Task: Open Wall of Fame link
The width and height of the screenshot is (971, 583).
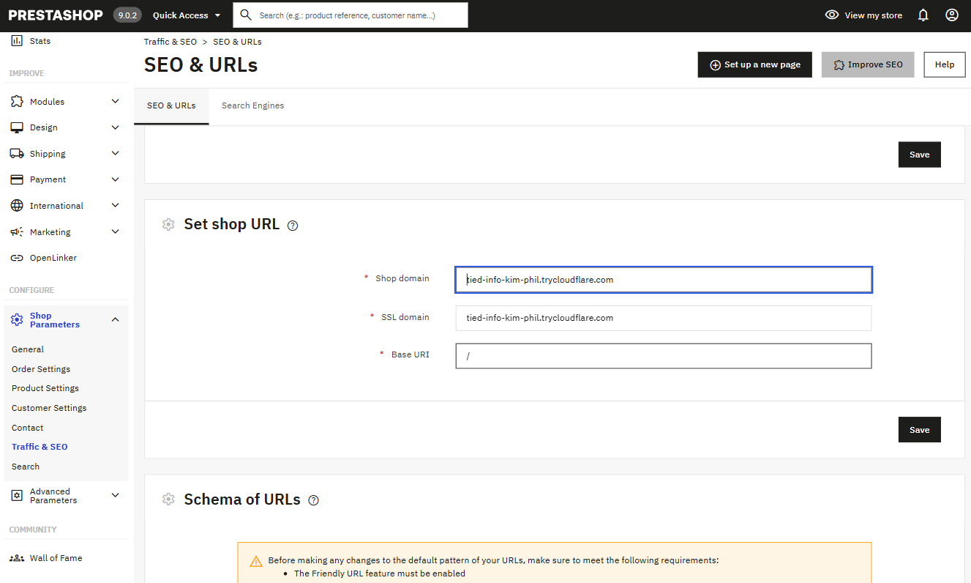Action: [56, 558]
